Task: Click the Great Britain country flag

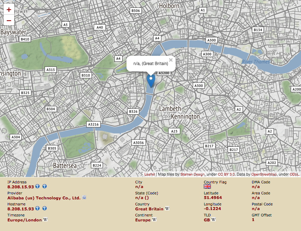Action: click(x=207, y=187)
